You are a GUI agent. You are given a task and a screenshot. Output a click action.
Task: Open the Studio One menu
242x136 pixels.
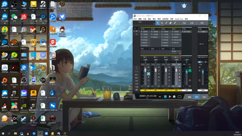point(179,19)
